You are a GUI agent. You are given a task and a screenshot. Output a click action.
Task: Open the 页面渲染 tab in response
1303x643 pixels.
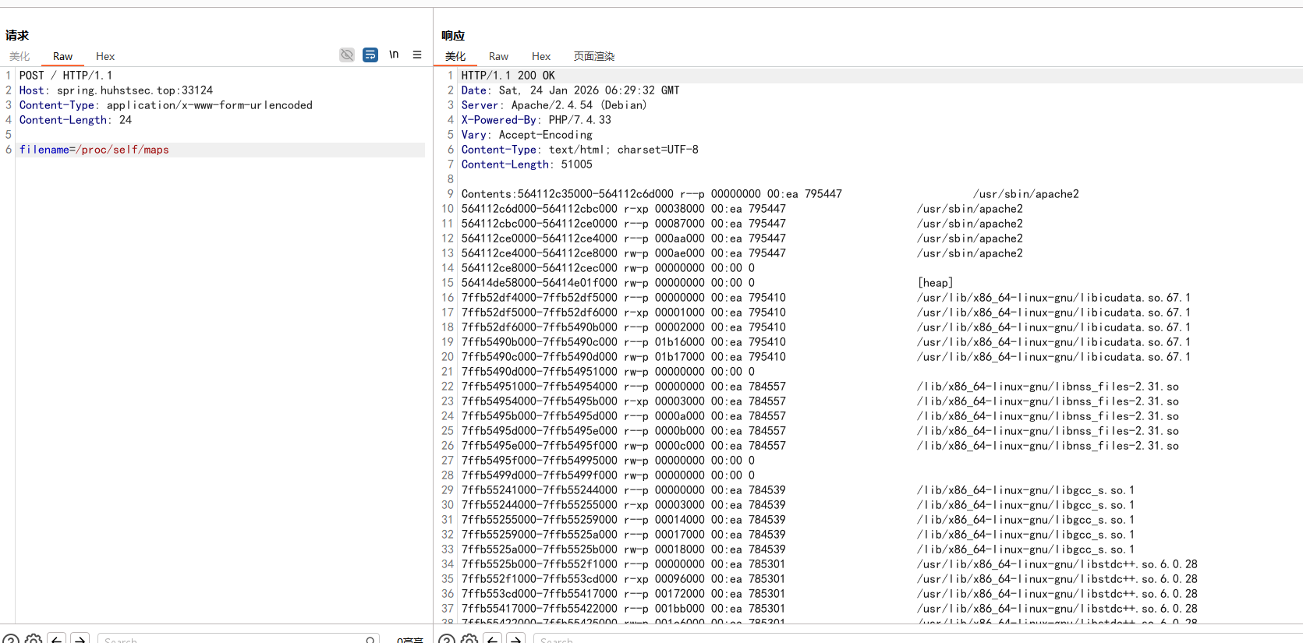(594, 56)
